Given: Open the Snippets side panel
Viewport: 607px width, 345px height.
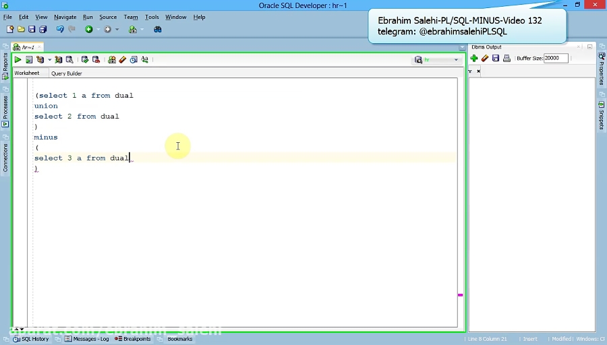Looking at the screenshot, I should coord(601,116).
